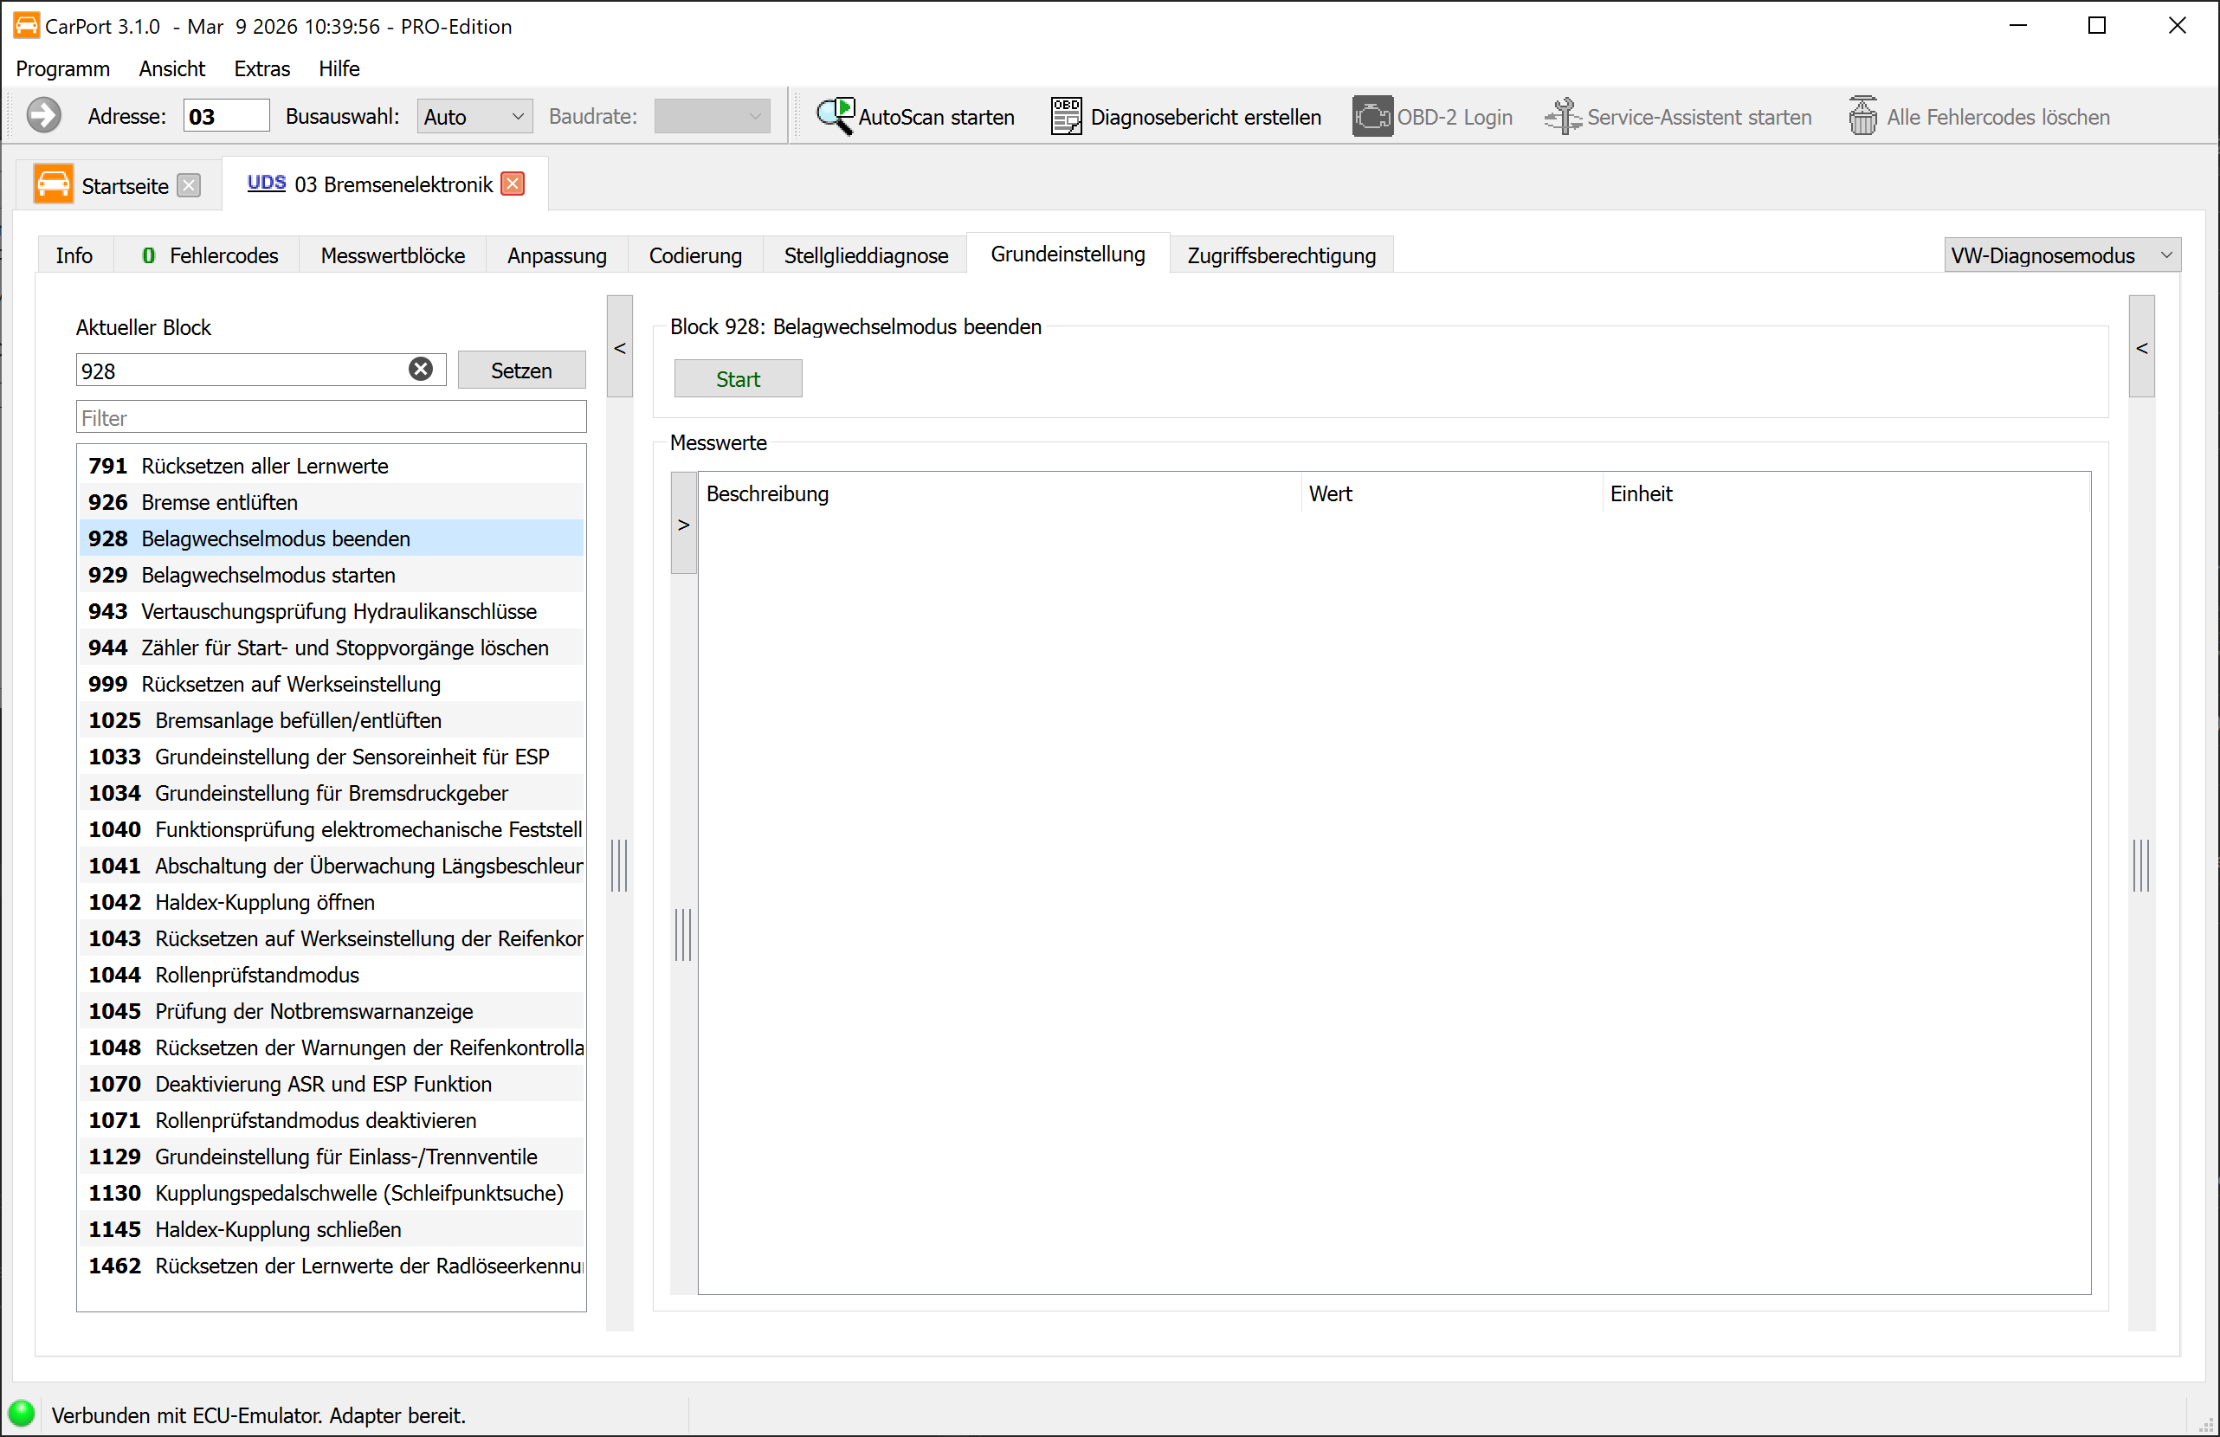This screenshot has height=1437, width=2220.
Task: Click the Beschreibung column header
Action: [1000, 493]
